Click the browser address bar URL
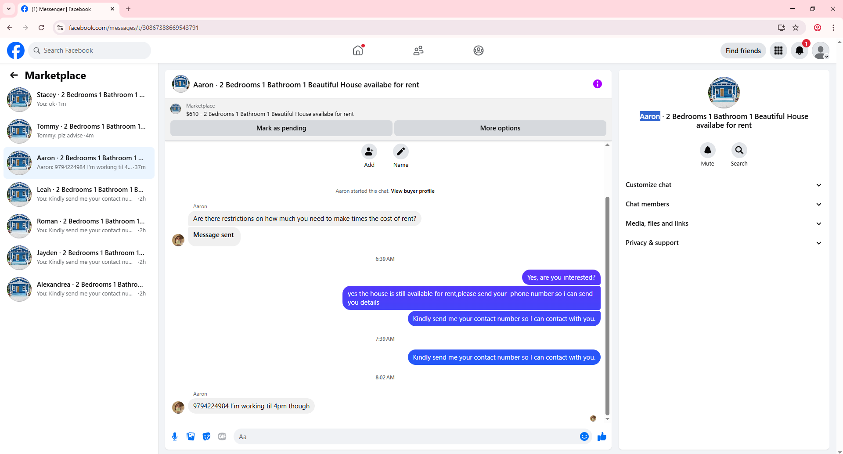Screen dimensions: 843x454 pos(134,28)
